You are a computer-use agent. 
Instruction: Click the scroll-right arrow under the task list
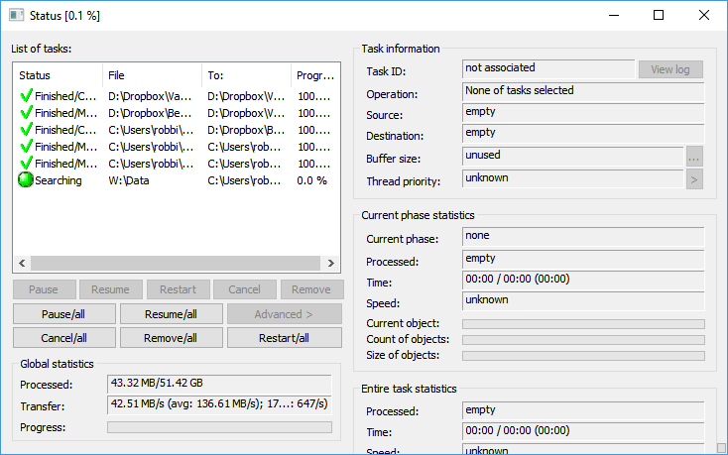click(x=328, y=263)
